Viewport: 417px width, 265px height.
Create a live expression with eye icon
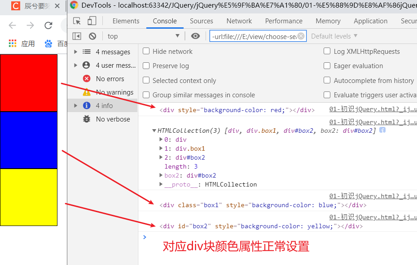point(195,36)
